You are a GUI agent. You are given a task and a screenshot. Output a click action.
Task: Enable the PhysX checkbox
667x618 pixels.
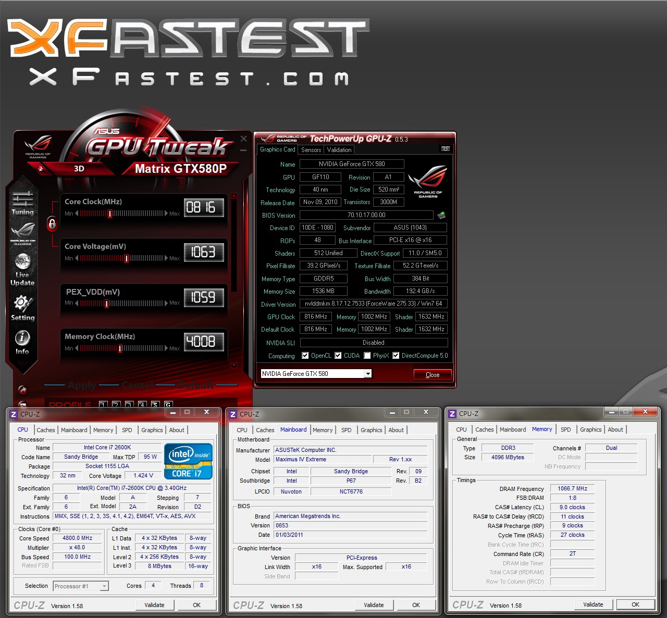coord(367,356)
